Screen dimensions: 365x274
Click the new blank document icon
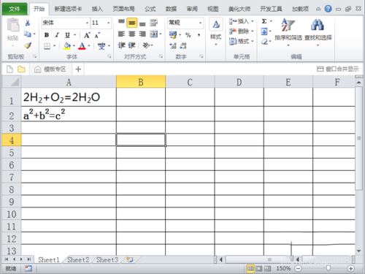tap(9, 69)
